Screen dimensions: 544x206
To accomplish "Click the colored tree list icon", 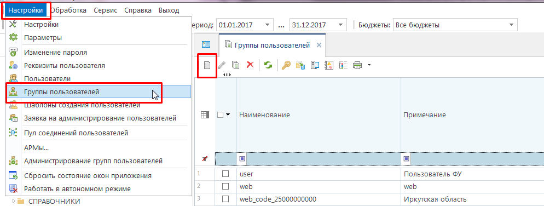I will pos(343,65).
